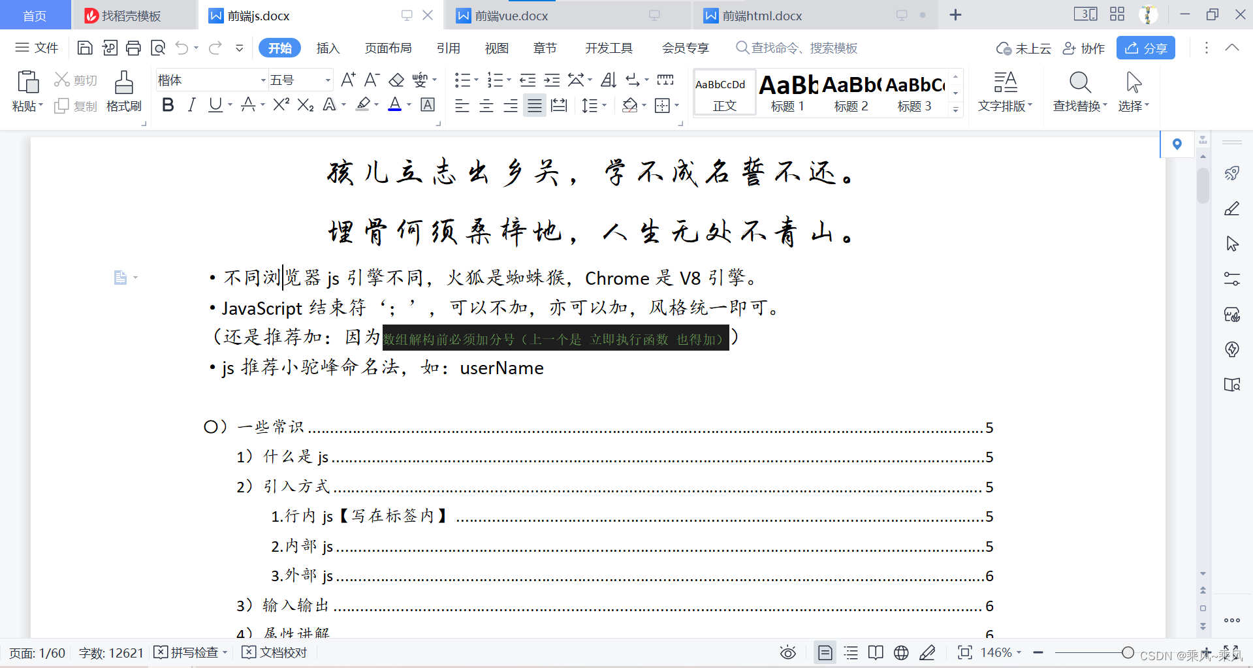Decrease indent icon in paragraph group
This screenshot has width=1253, height=668.
[528, 80]
